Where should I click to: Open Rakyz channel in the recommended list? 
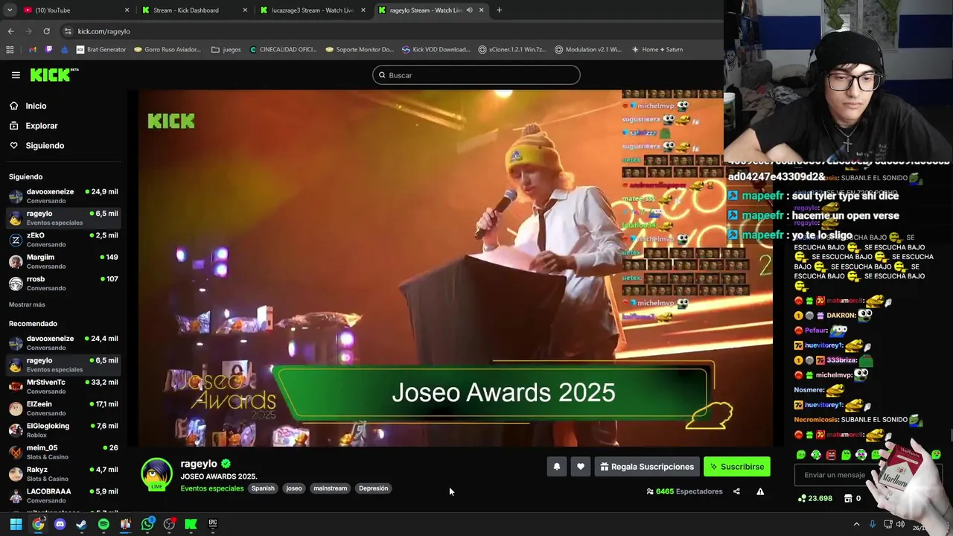coord(63,473)
